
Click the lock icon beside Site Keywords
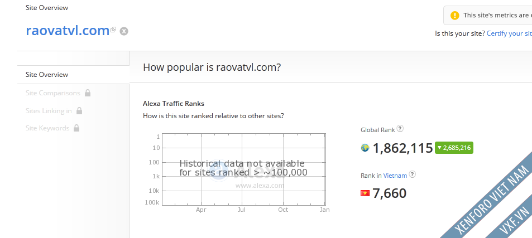(x=76, y=128)
